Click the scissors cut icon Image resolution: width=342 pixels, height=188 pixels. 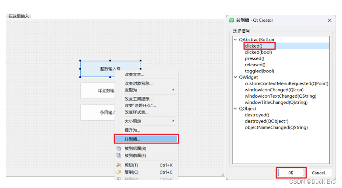coord(119,165)
